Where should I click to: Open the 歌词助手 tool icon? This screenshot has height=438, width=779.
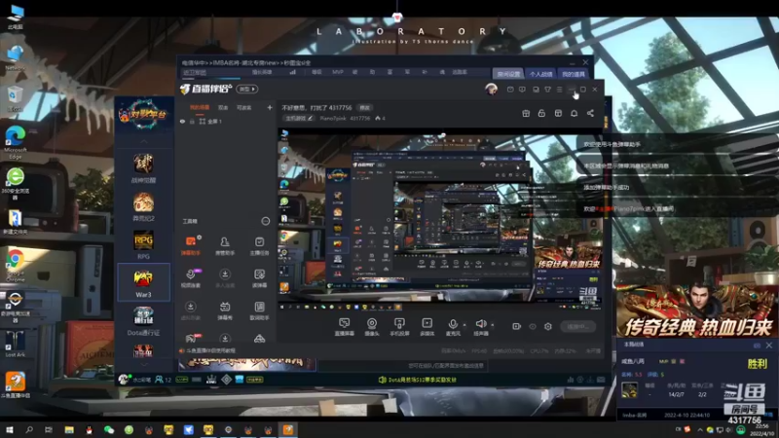(x=259, y=310)
